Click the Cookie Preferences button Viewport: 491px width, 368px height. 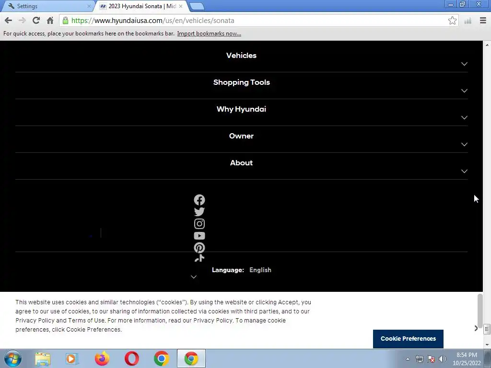pyautogui.click(x=408, y=339)
